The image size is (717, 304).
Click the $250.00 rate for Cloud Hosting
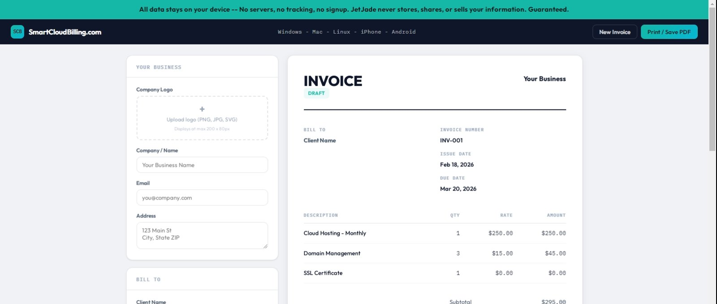point(501,233)
